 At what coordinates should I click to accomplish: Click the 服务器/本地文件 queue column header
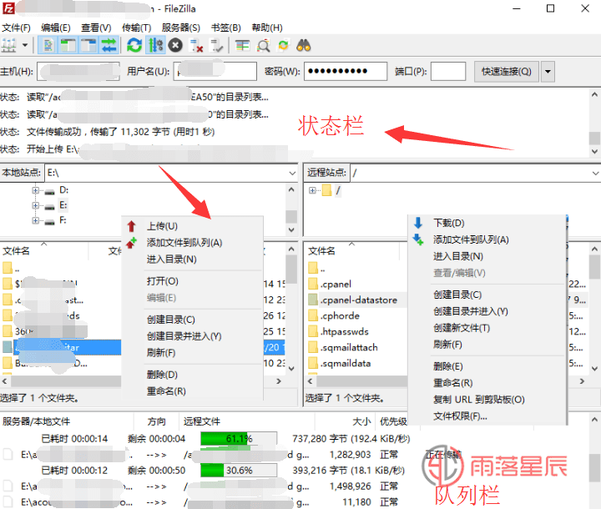(37, 421)
